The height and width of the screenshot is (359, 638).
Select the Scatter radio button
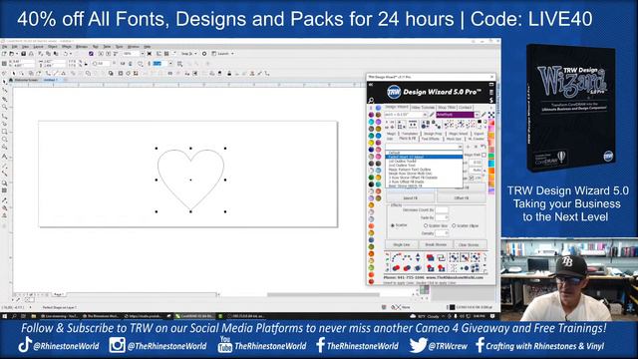point(393,225)
